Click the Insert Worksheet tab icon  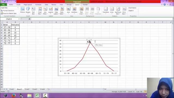pyautogui.click(x=48, y=89)
